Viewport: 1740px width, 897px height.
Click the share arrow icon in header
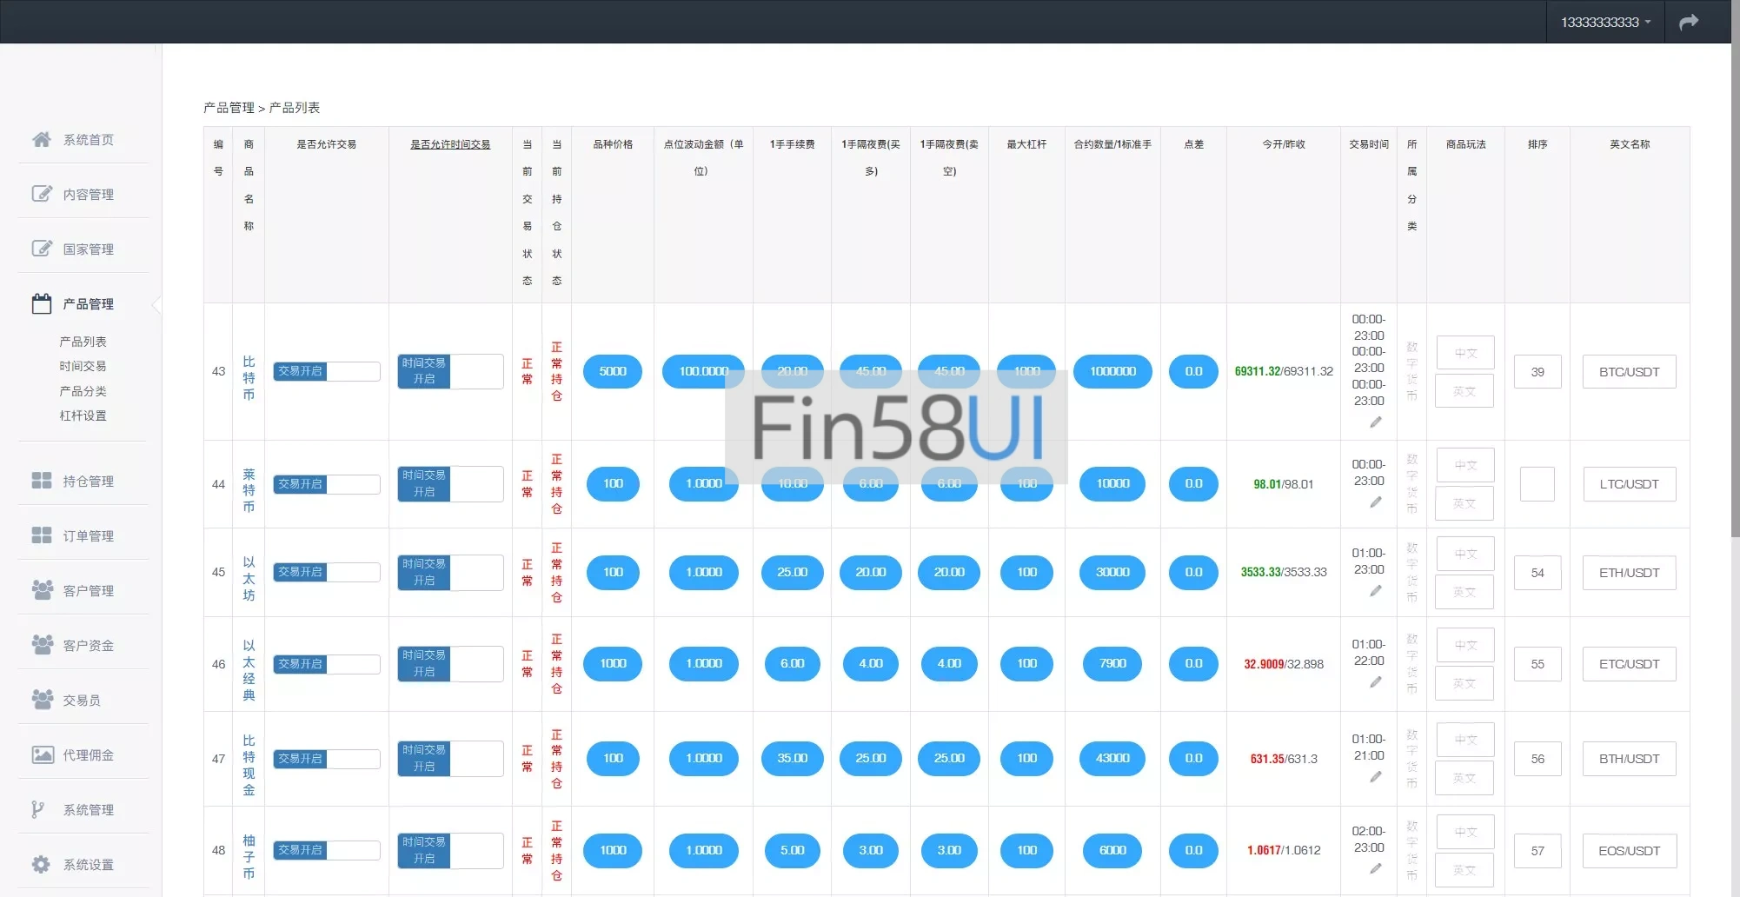pyautogui.click(x=1689, y=22)
